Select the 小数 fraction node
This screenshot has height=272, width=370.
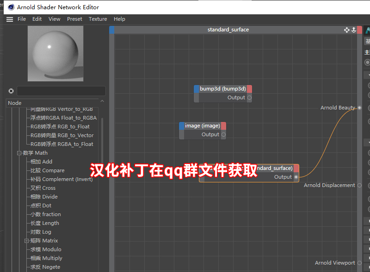click(x=46, y=214)
